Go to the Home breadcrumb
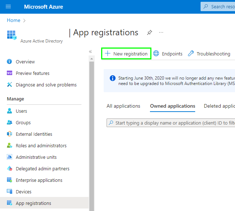 pyautogui.click(x=14, y=20)
